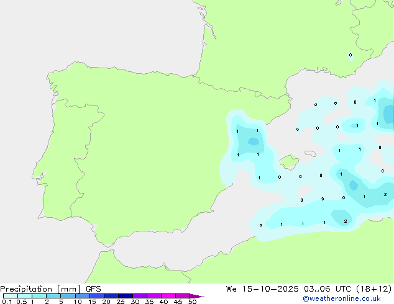
Task: Pick the 15–20 mm legend color swatch
Action: (97, 296)
